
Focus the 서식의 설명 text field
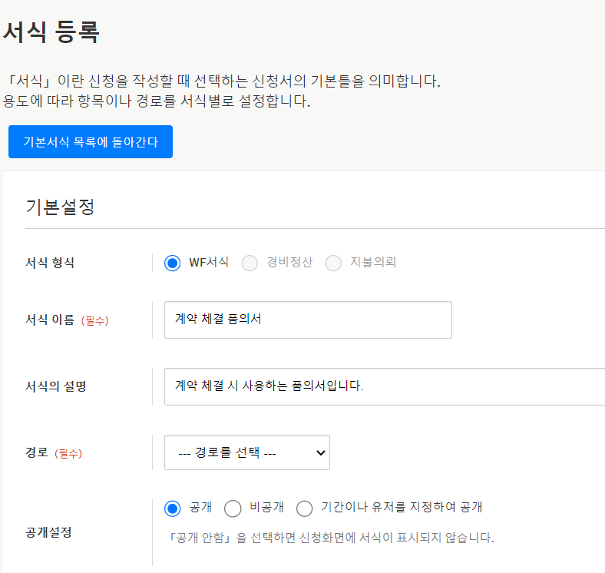(384, 386)
